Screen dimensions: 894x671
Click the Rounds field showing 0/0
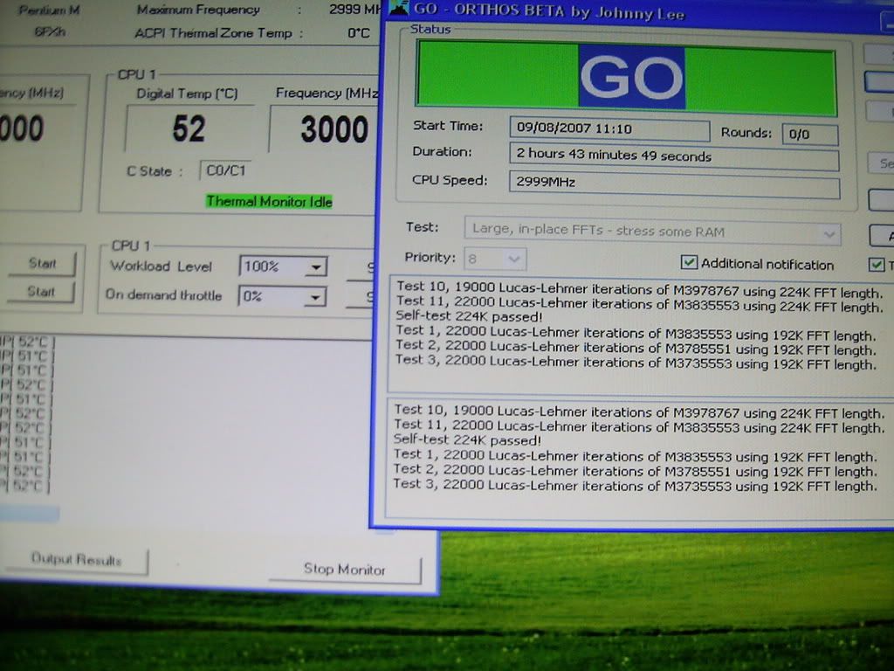[809, 135]
